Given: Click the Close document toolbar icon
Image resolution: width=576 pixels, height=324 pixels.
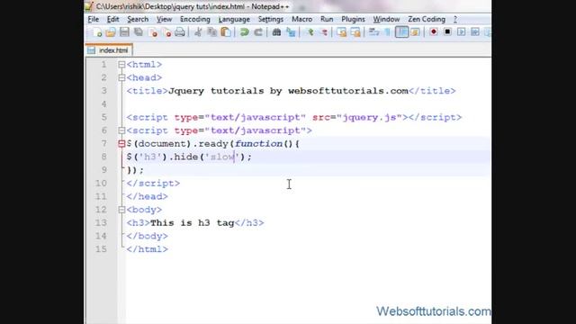Looking at the screenshot, I should click(x=152, y=32).
